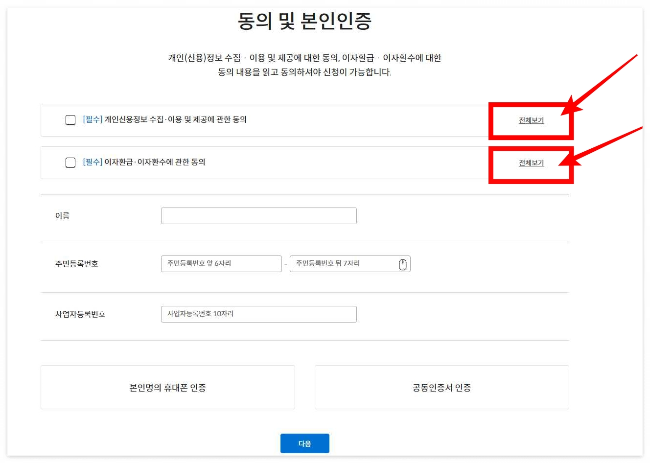
Task: Click the 주민등록번호 뒤 7자리 field
Action: (x=343, y=264)
